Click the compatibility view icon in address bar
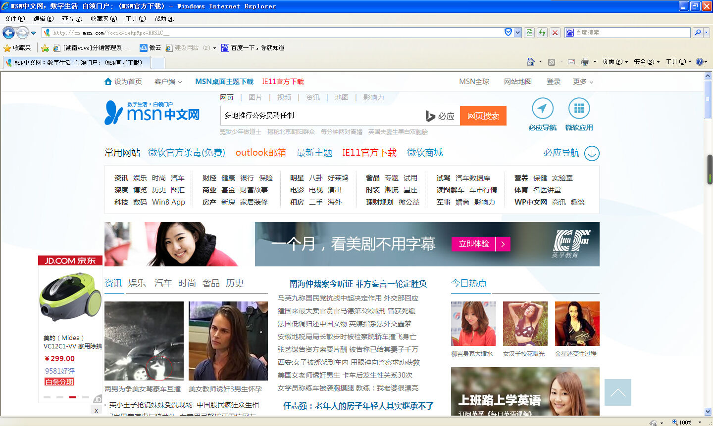The image size is (713, 426). pyautogui.click(x=530, y=33)
